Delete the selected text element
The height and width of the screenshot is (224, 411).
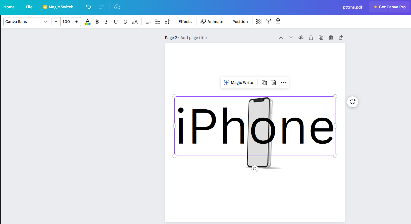(274, 83)
